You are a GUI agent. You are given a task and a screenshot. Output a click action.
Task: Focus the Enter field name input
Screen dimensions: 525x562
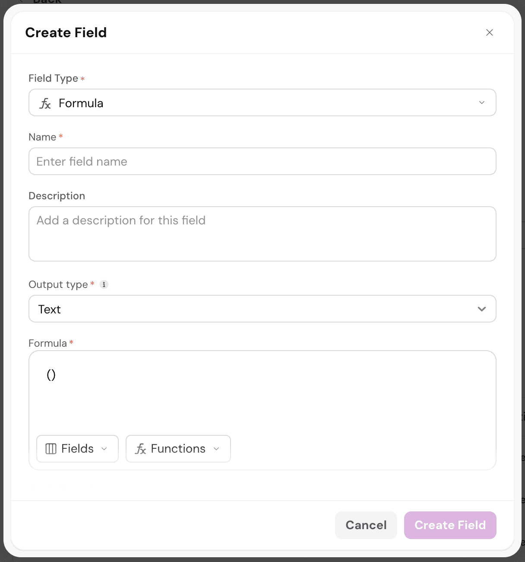(x=262, y=161)
